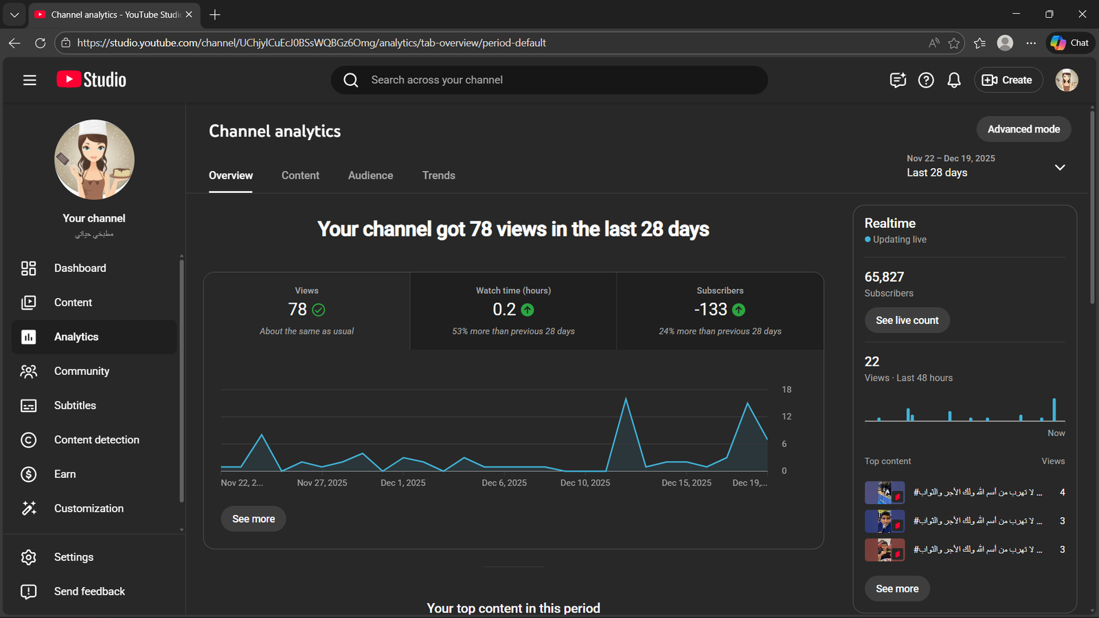Open Customization in the sidebar
Image resolution: width=1099 pixels, height=618 pixels.
pyautogui.click(x=89, y=508)
